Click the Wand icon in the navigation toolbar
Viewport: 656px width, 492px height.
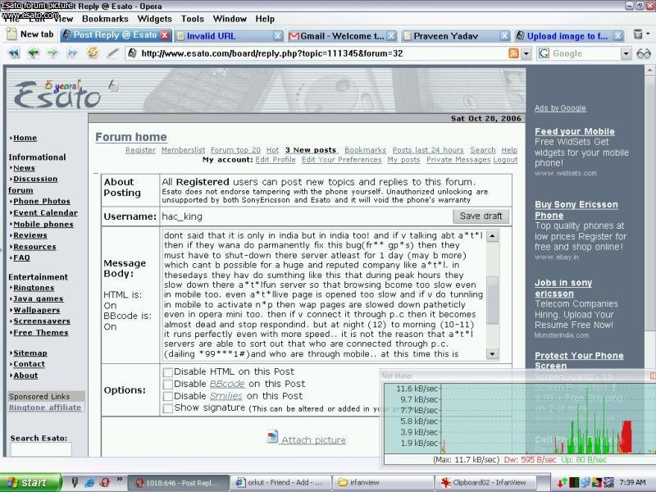(112, 53)
